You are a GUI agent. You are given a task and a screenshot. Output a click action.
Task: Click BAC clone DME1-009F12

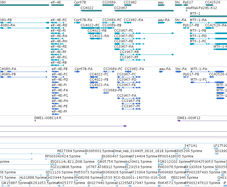pos(189,118)
